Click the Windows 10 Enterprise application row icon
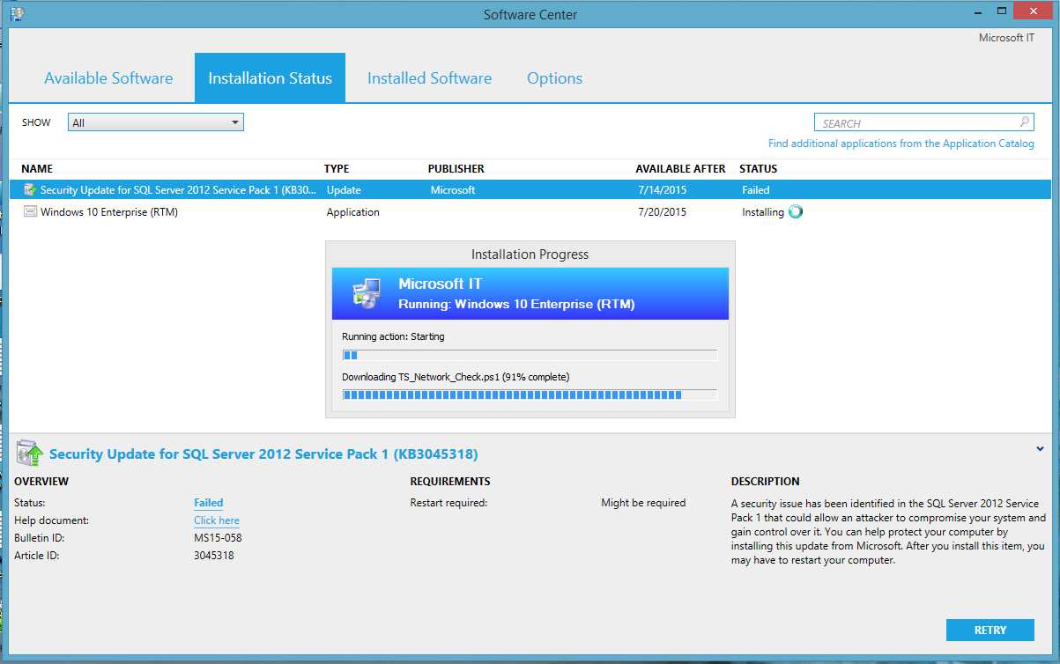This screenshot has width=1060, height=664. [x=30, y=212]
